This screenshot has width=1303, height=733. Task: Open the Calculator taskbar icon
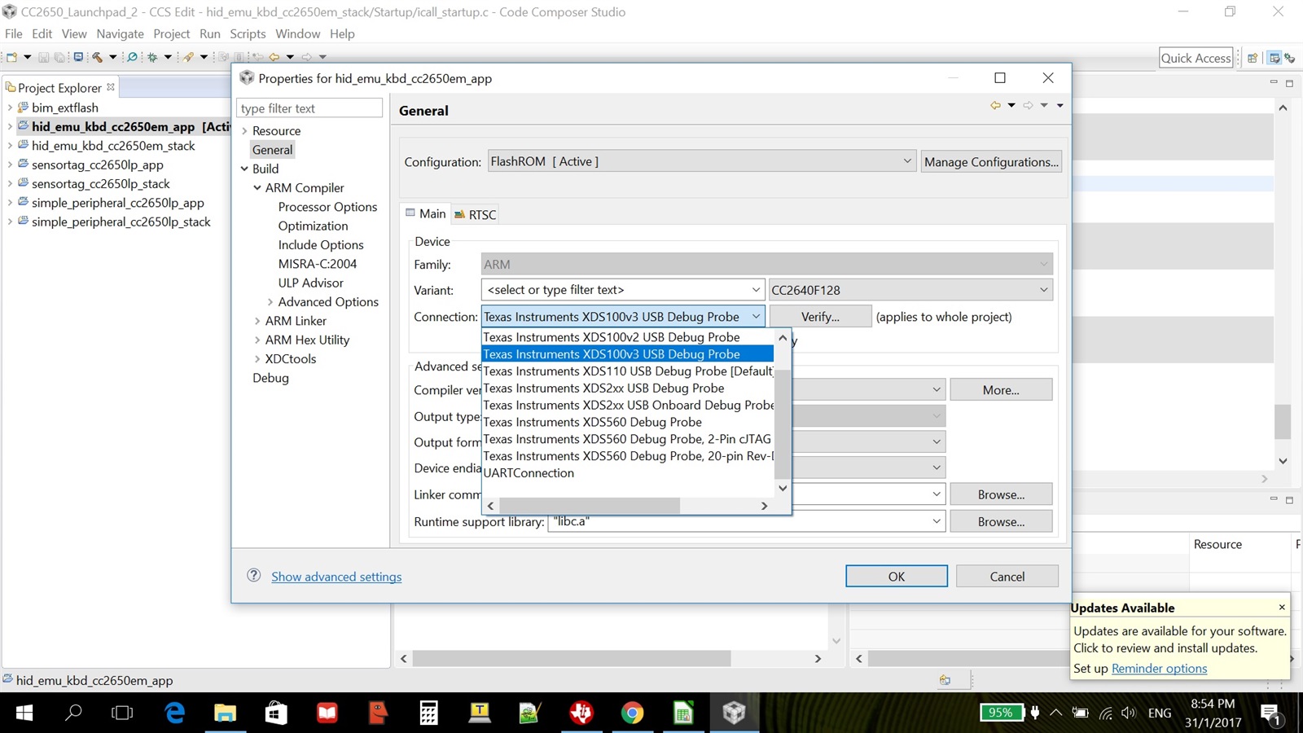[x=428, y=713]
